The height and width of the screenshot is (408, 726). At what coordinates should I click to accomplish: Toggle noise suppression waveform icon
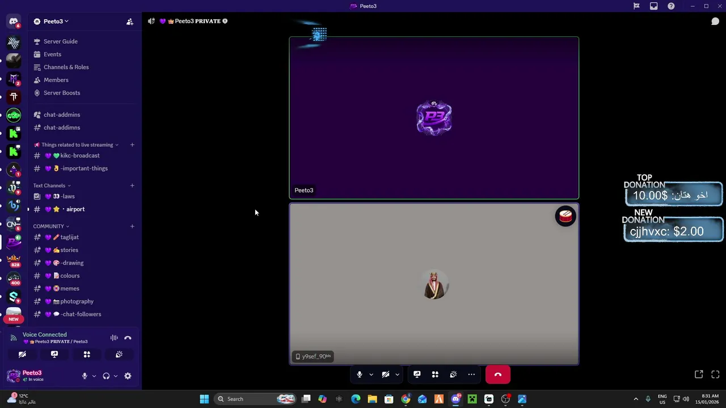[114, 338]
